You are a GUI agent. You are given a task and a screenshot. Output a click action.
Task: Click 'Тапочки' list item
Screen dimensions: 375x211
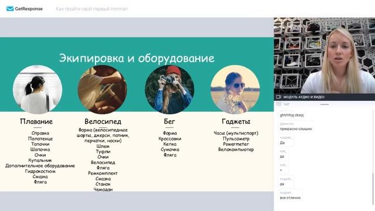[x=40, y=144]
